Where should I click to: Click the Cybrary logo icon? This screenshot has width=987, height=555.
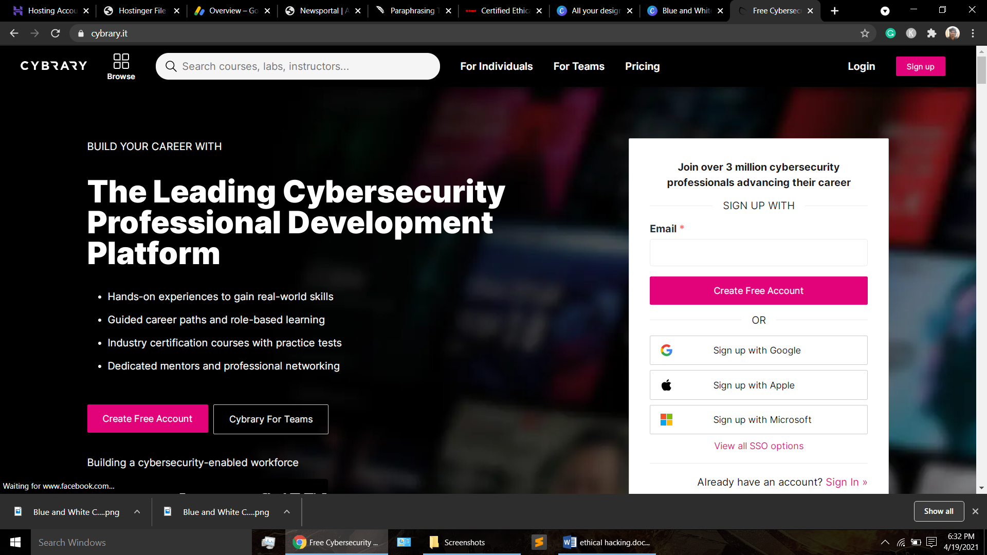[x=53, y=66]
